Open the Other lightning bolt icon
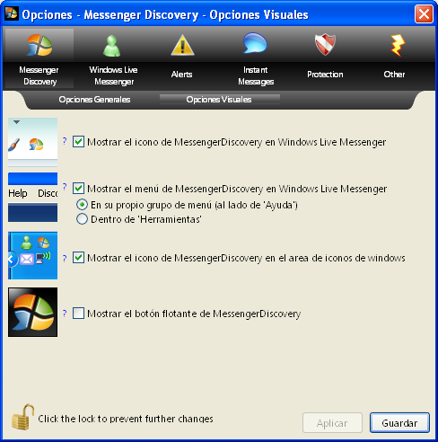 398,45
